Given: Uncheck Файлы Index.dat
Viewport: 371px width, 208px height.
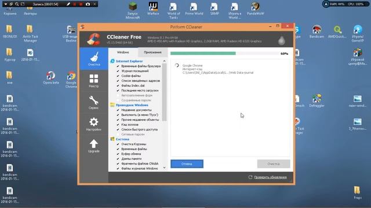Looking at the screenshot, I should 118,86.
